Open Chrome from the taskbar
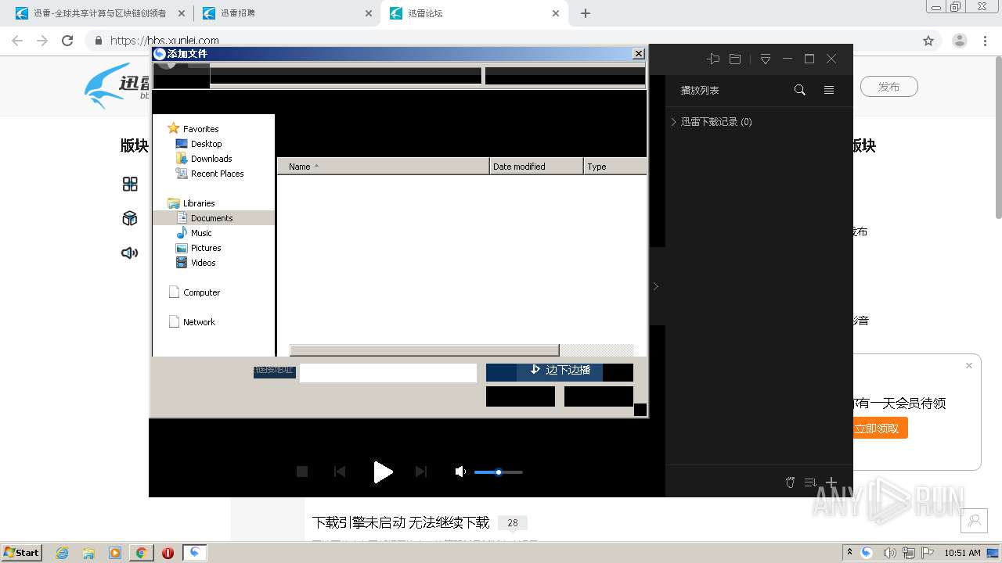This screenshot has width=1002, height=563. (x=141, y=553)
